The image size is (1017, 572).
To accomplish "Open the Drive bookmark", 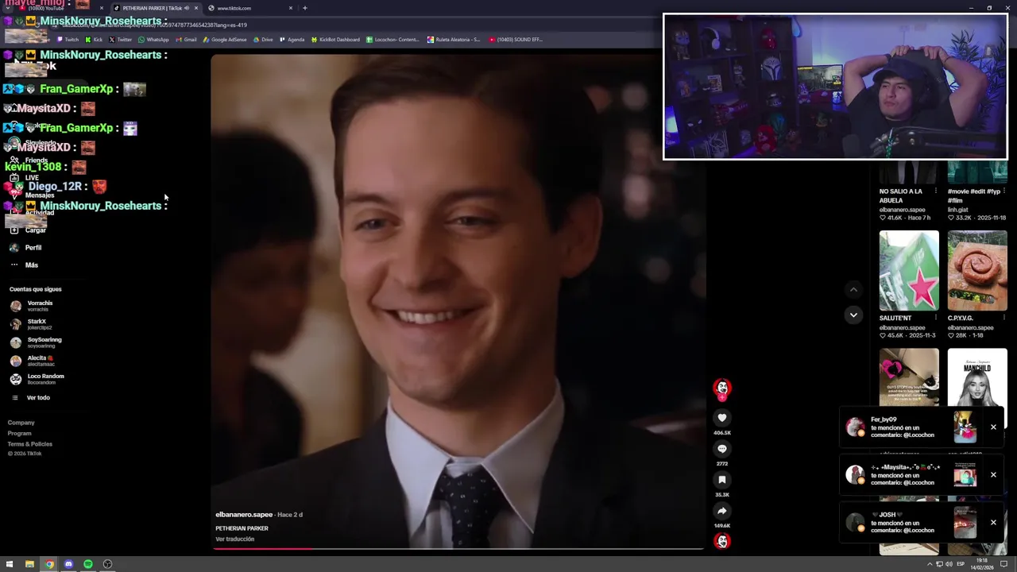I will 263,40.
